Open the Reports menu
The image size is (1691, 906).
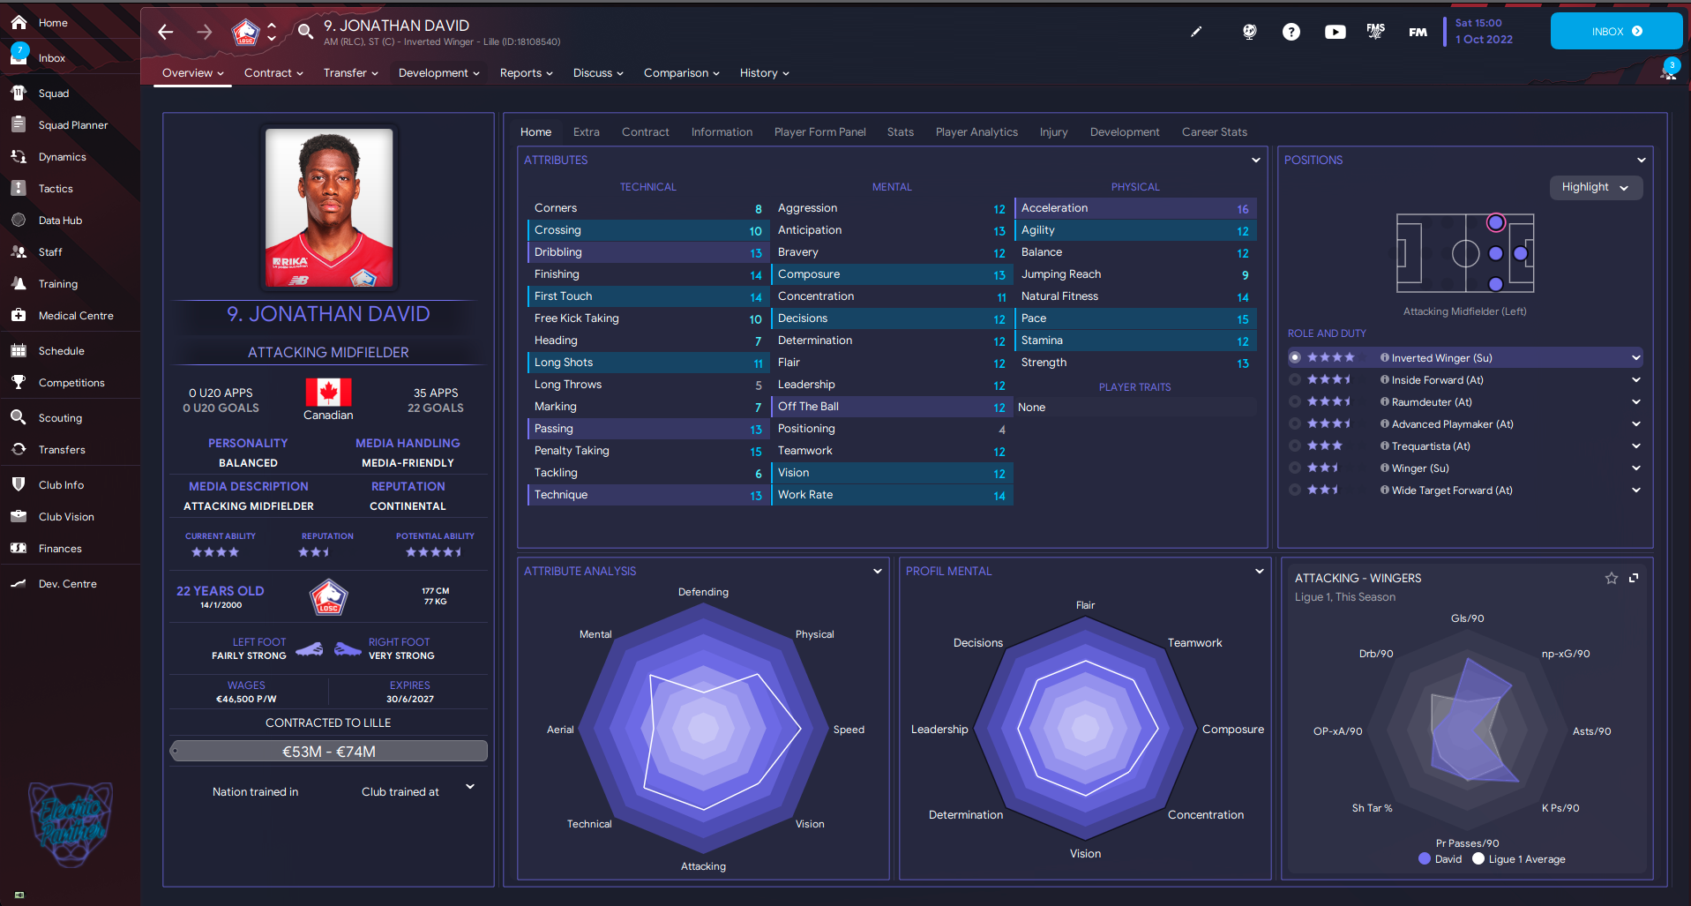pyautogui.click(x=526, y=72)
